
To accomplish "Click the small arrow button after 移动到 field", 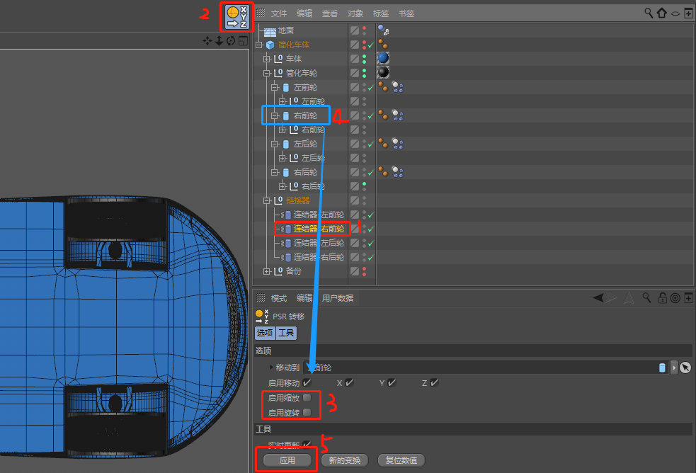I will click(x=674, y=367).
